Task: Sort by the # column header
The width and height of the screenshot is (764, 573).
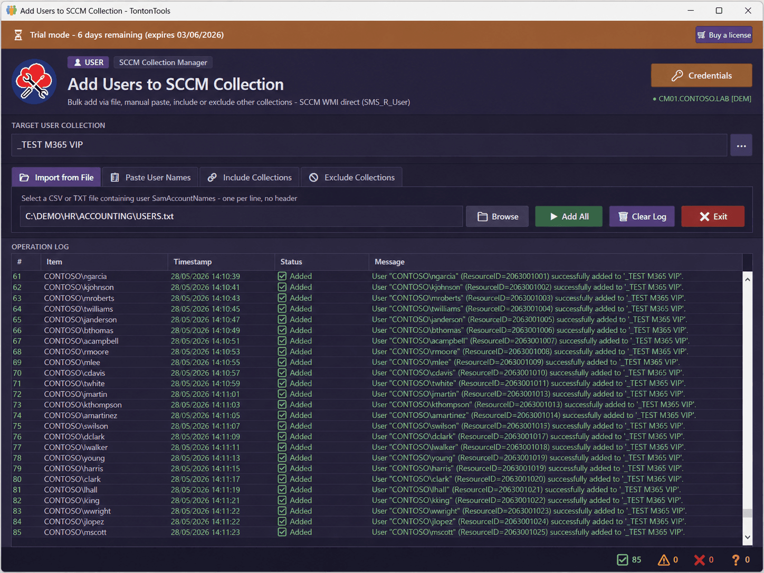Action: click(26, 262)
